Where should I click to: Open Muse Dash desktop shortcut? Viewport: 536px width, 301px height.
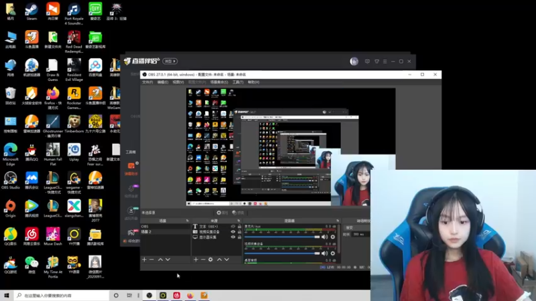(53, 237)
